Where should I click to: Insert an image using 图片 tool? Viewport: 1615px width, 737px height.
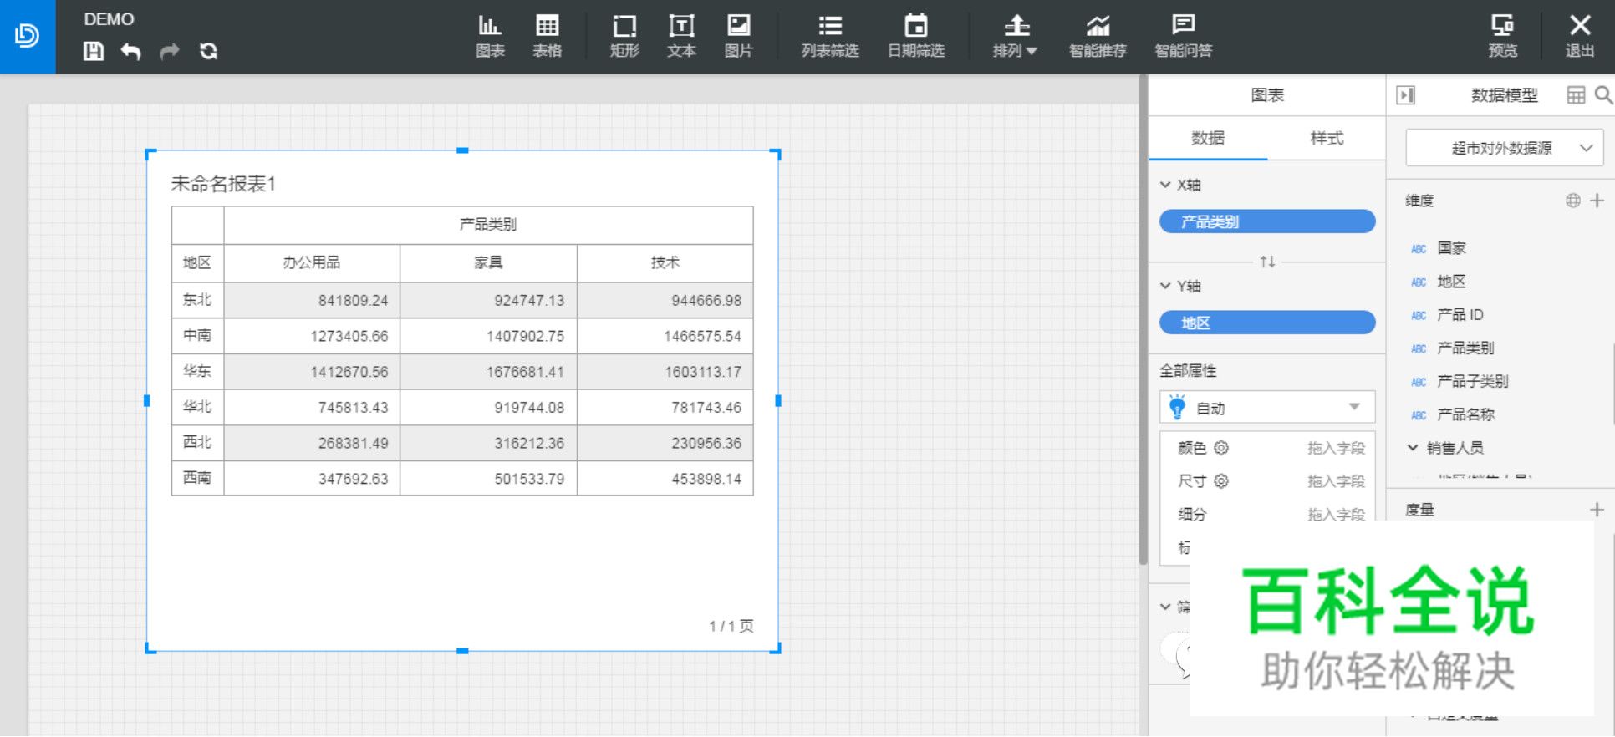pos(738,37)
